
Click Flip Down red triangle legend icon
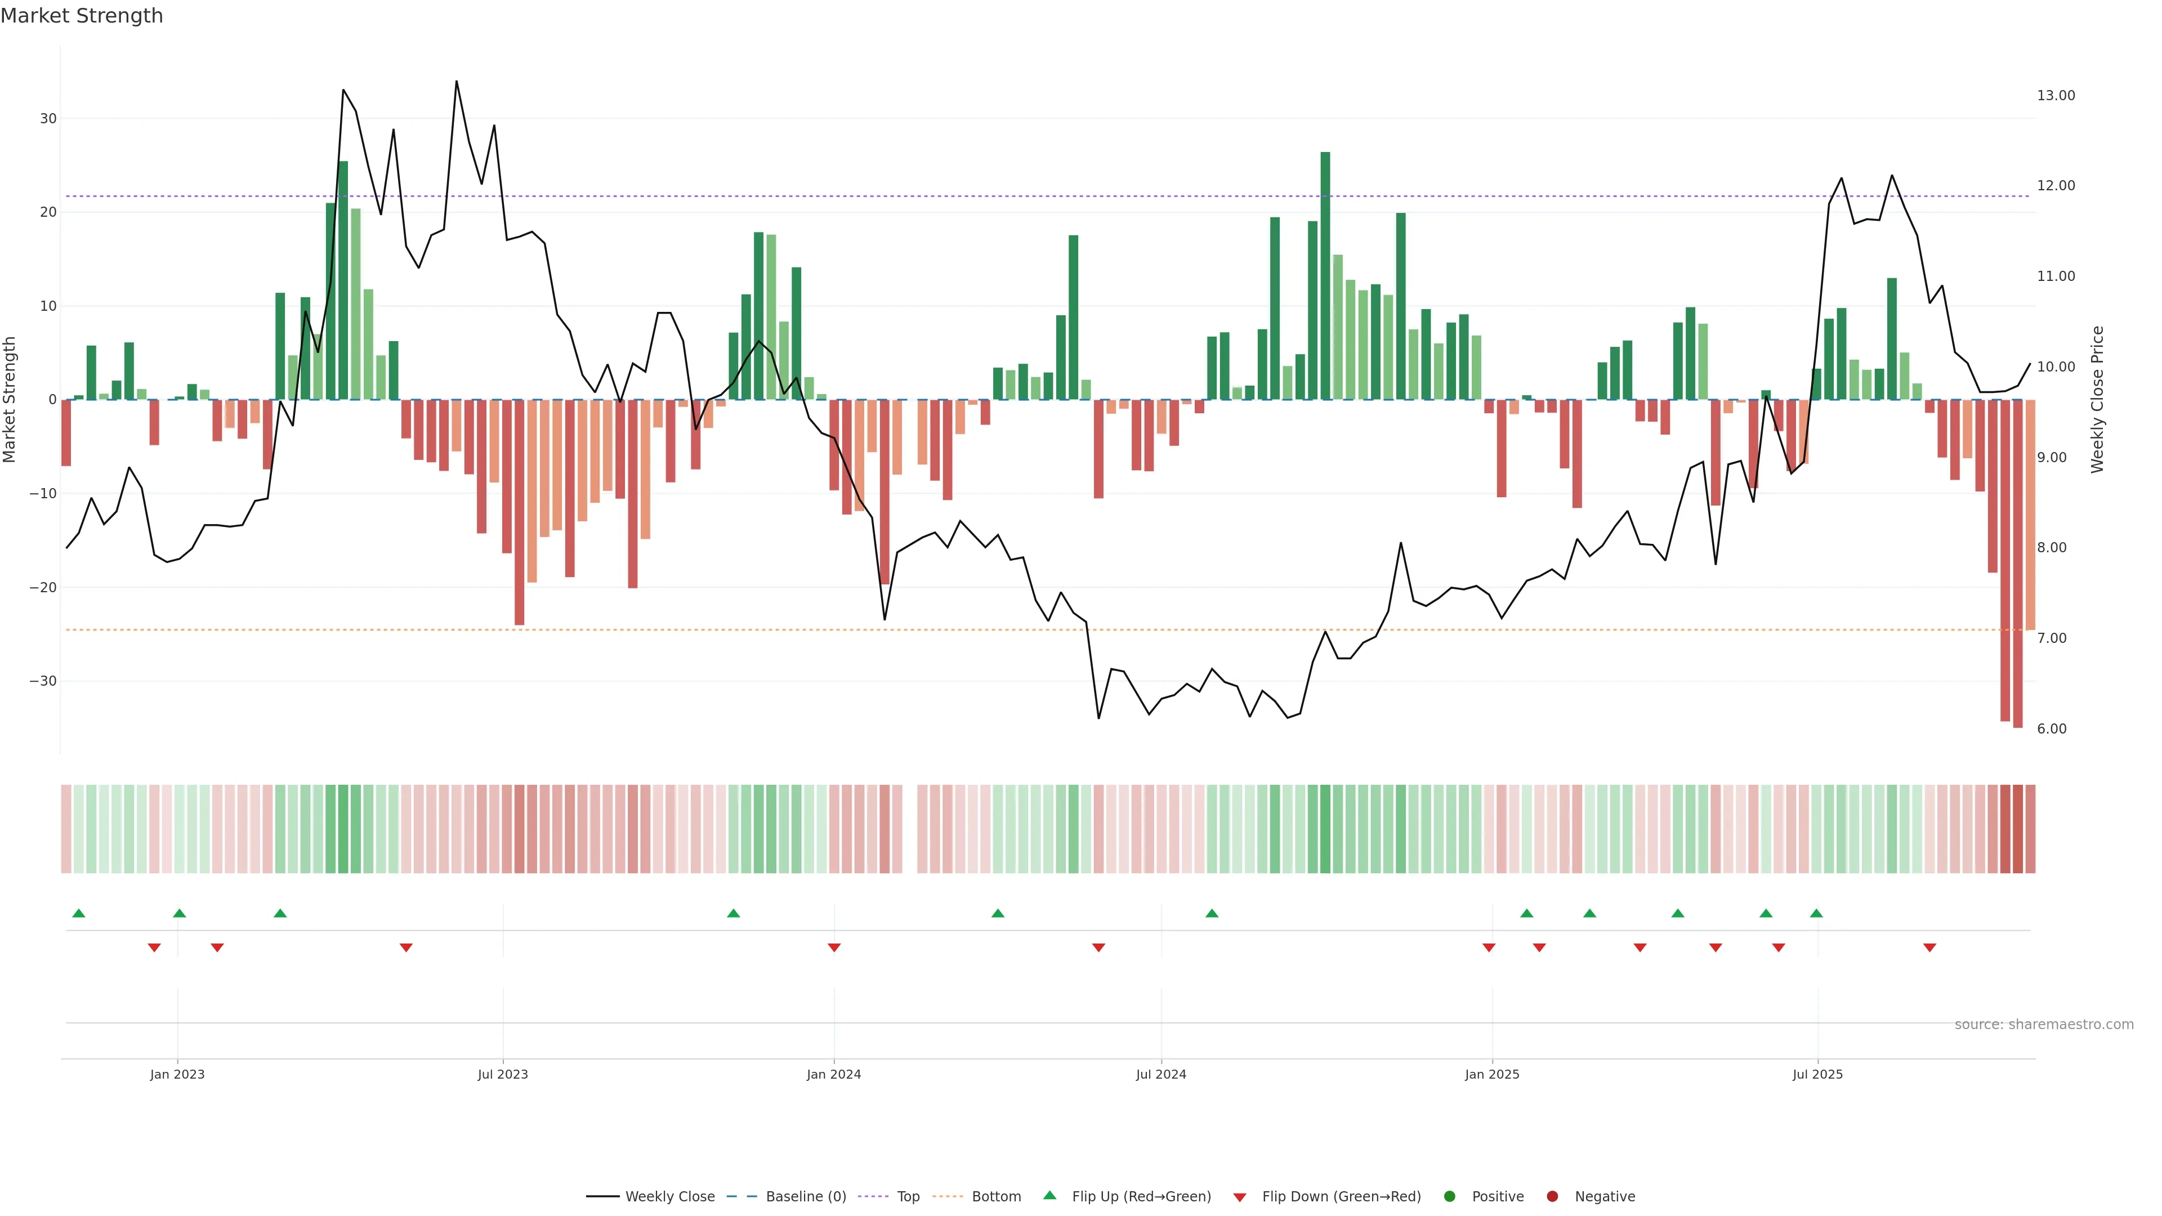pos(1240,1197)
